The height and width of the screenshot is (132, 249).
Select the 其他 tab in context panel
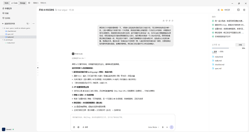pos(221,52)
